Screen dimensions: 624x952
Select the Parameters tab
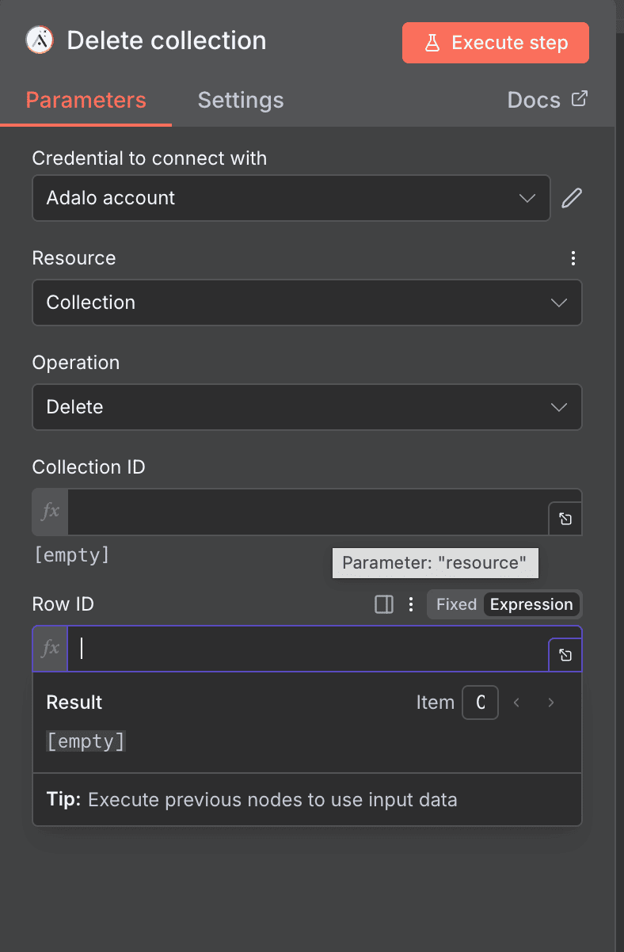point(86,100)
